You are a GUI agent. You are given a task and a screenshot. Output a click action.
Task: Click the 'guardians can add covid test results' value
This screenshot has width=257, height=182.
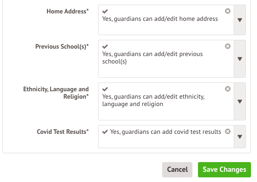pyautogui.click(x=165, y=132)
